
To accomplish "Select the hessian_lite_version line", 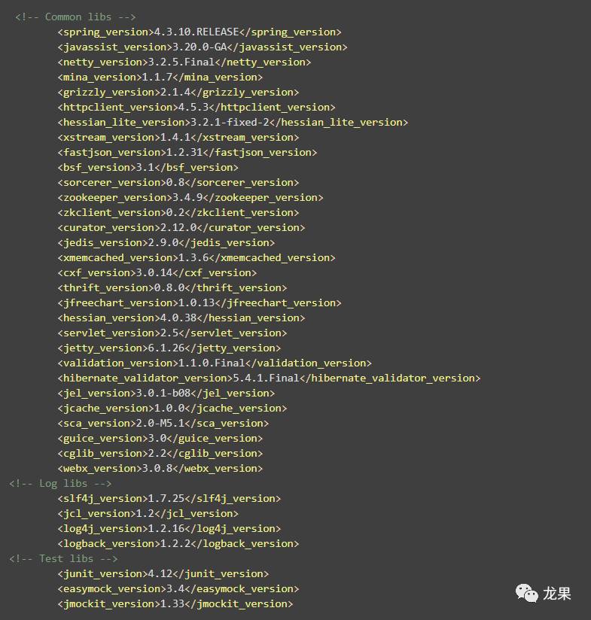I will [232, 122].
